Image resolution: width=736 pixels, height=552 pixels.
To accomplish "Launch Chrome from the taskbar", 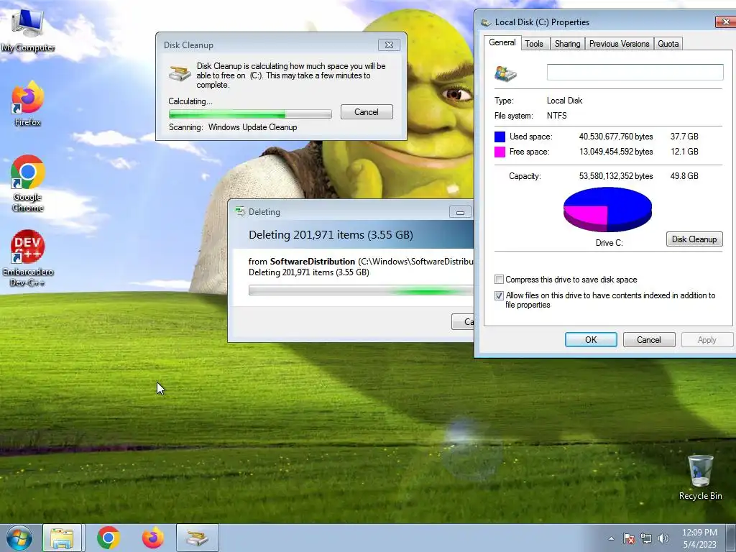I will pyautogui.click(x=109, y=538).
